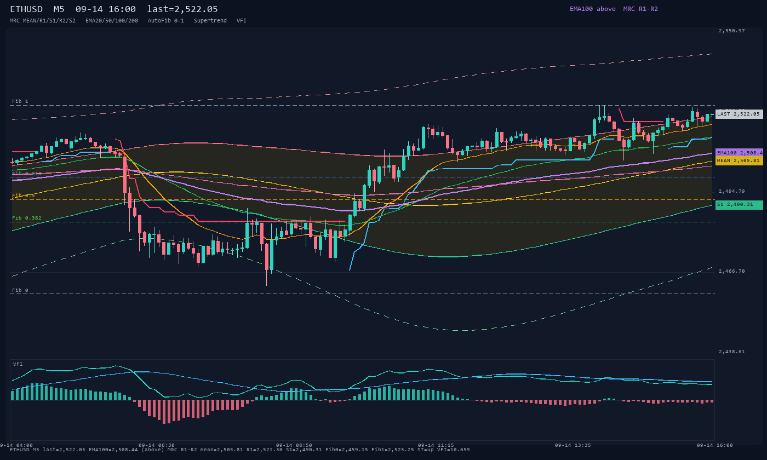
Task: Click the last=2,522.05 readout in the title
Action: 182,9
